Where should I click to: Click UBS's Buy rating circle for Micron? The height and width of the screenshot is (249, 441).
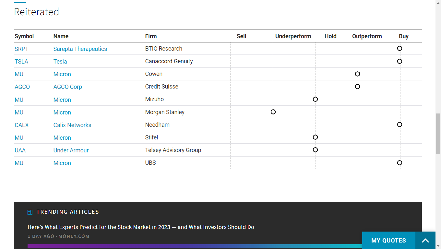click(x=399, y=163)
